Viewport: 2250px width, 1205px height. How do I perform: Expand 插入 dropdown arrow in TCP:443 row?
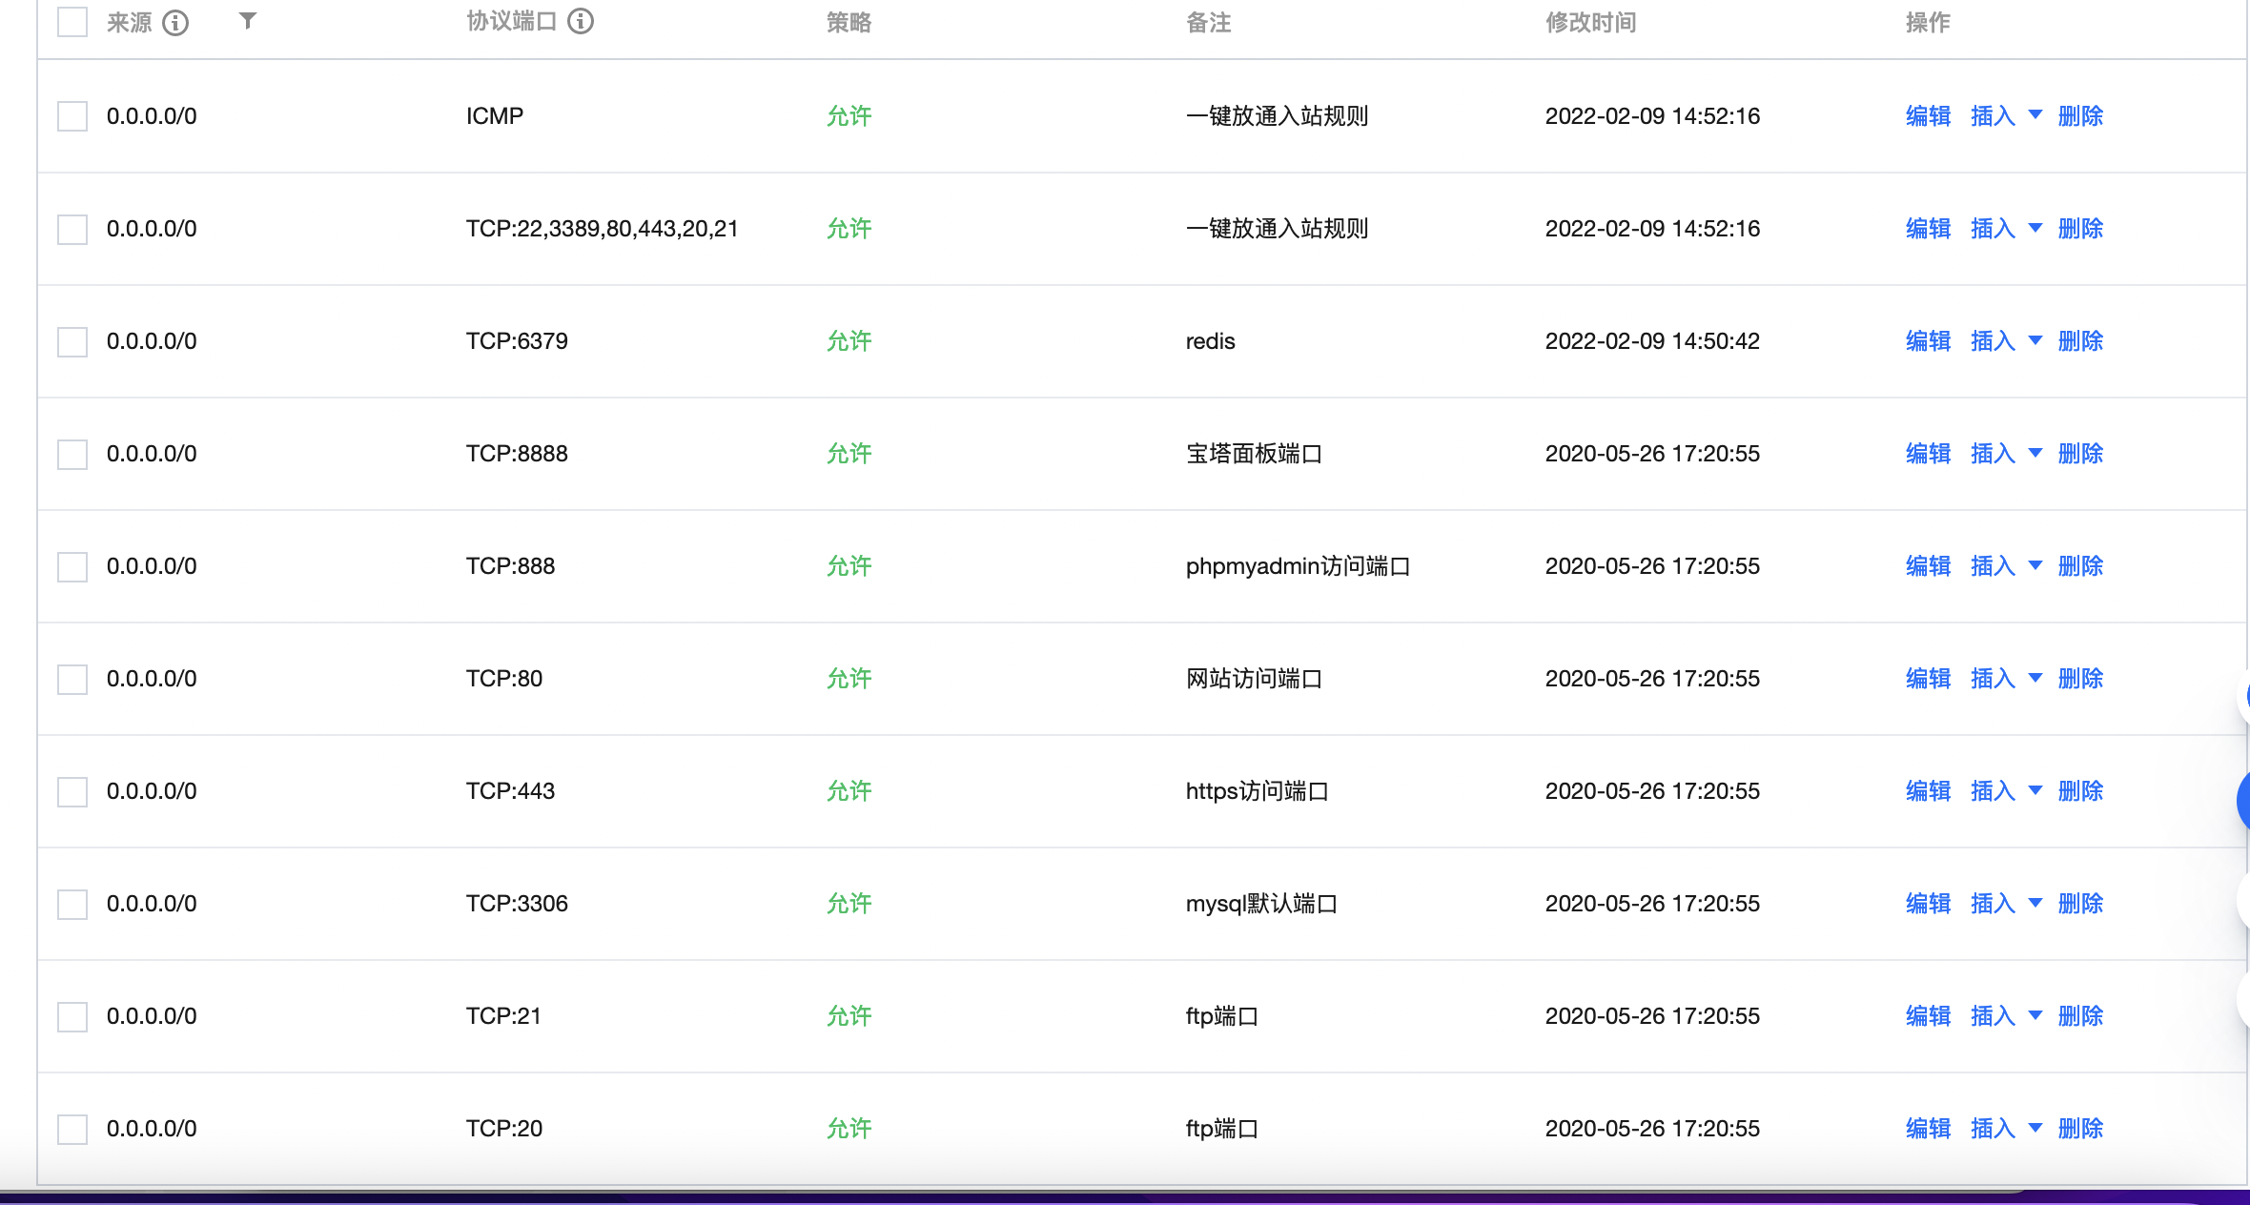click(2035, 790)
